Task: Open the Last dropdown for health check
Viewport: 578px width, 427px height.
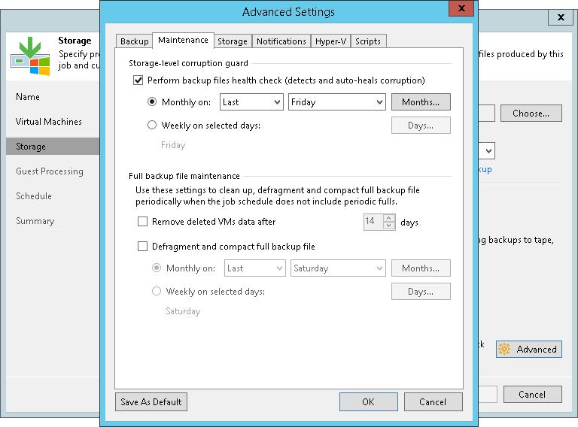Action: [x=251, y=102]
